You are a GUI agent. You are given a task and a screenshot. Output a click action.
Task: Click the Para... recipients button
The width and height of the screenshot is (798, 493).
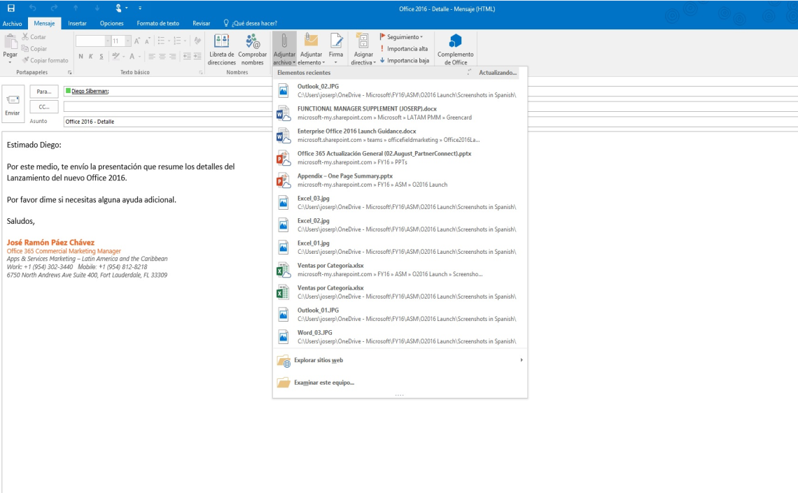pos(44,92)
